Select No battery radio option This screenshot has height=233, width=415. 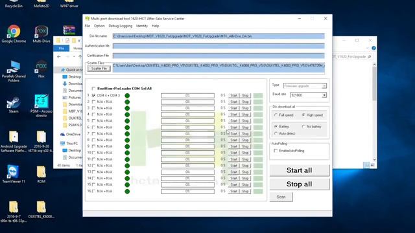303,127
